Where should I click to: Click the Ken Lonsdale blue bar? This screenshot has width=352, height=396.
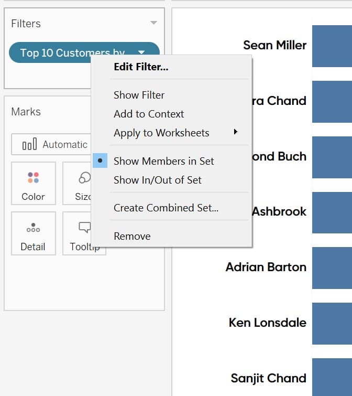[x=332, y=324]
